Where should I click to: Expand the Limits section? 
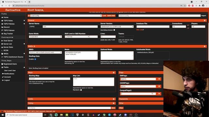[72, 99]
